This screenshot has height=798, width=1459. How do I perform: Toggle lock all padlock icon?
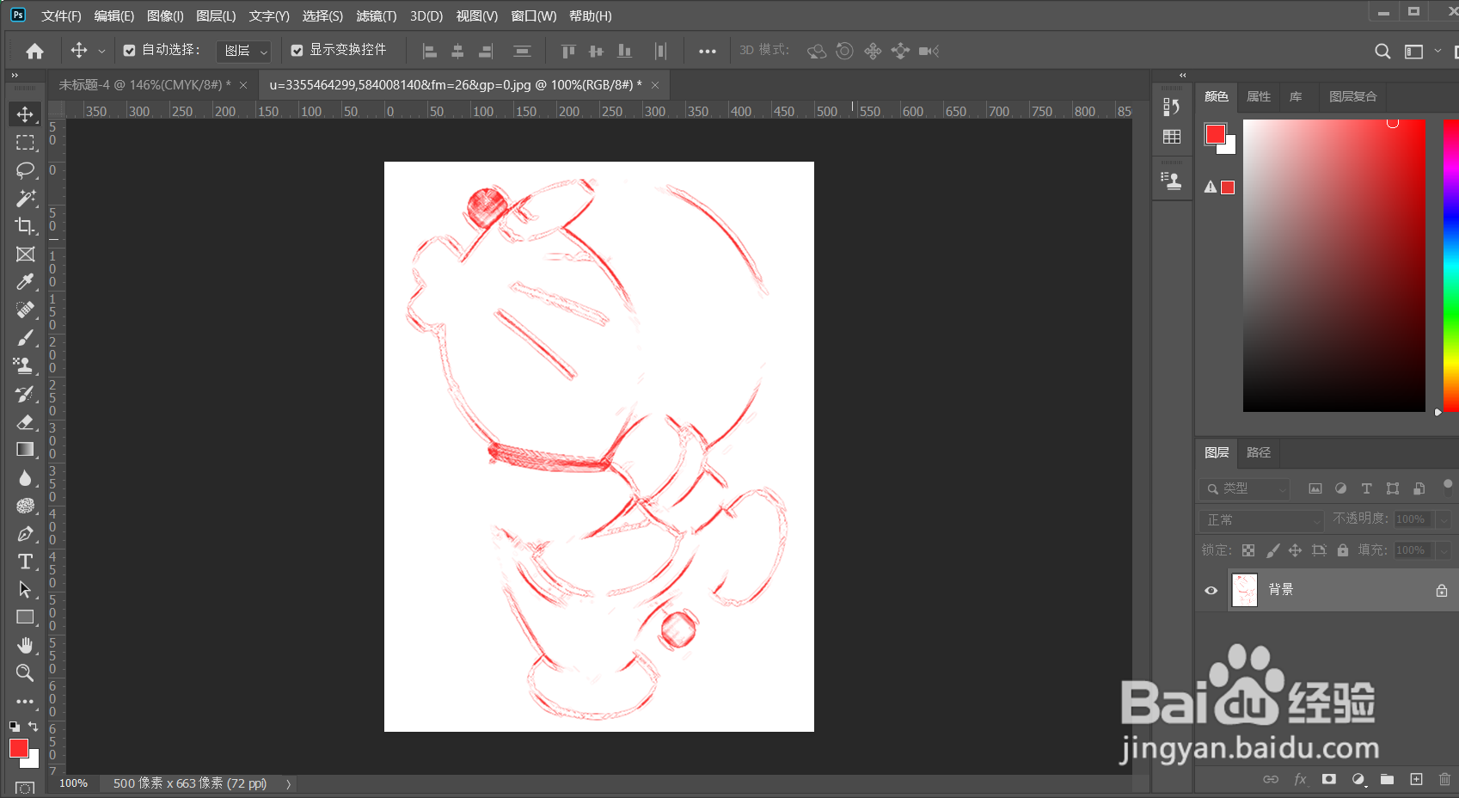click(1343, 550)
